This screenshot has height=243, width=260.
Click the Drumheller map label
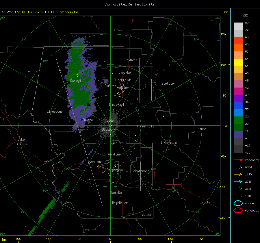click(169, 142)
